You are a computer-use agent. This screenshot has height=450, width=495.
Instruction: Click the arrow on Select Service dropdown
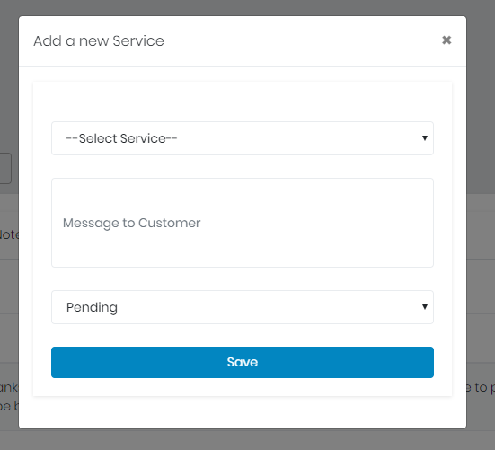click(x=425, y=138)
